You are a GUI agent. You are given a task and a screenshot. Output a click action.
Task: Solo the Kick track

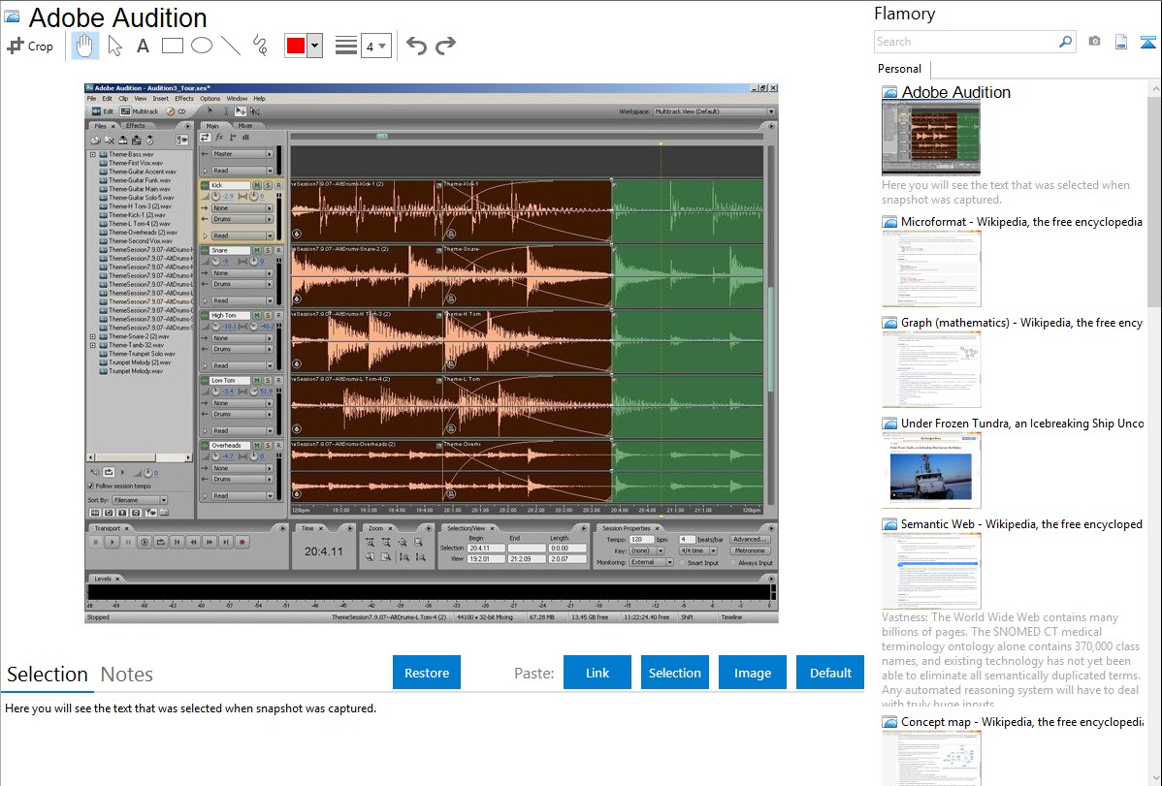point(268,185)
